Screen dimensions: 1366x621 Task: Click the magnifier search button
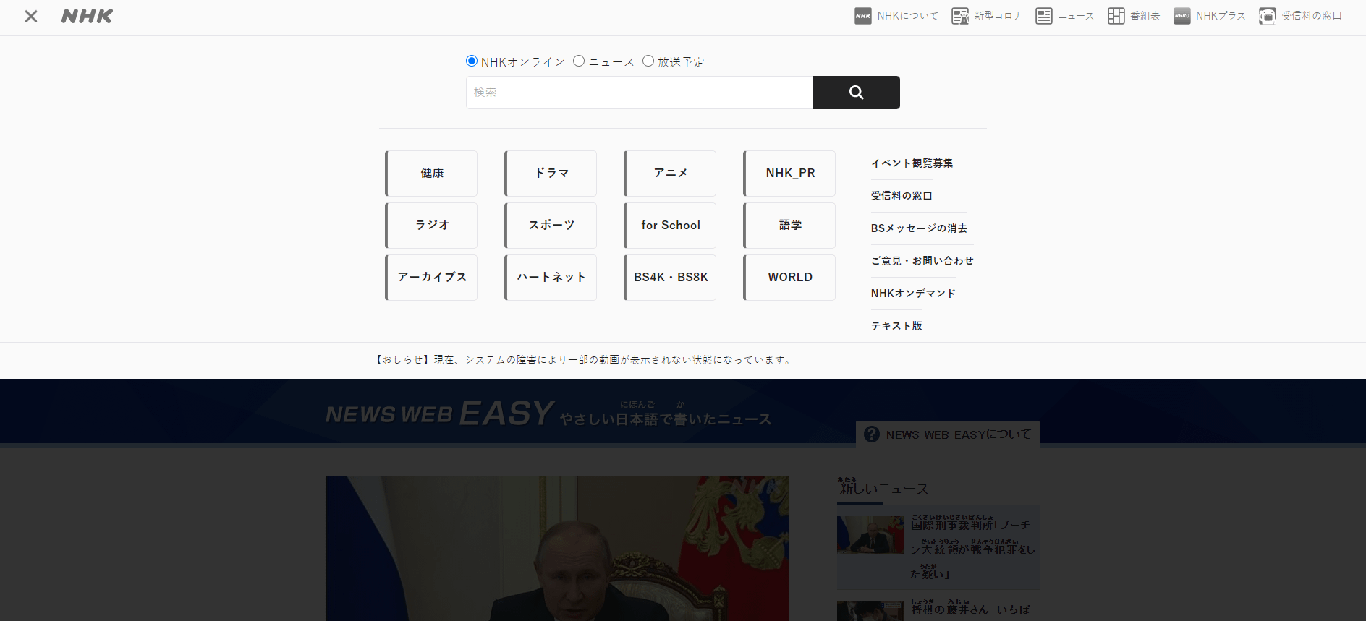coord(856,93)
